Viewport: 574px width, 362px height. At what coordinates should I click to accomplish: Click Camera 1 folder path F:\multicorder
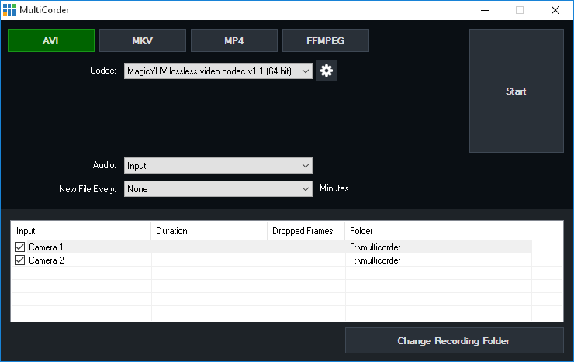coord(375,247)
